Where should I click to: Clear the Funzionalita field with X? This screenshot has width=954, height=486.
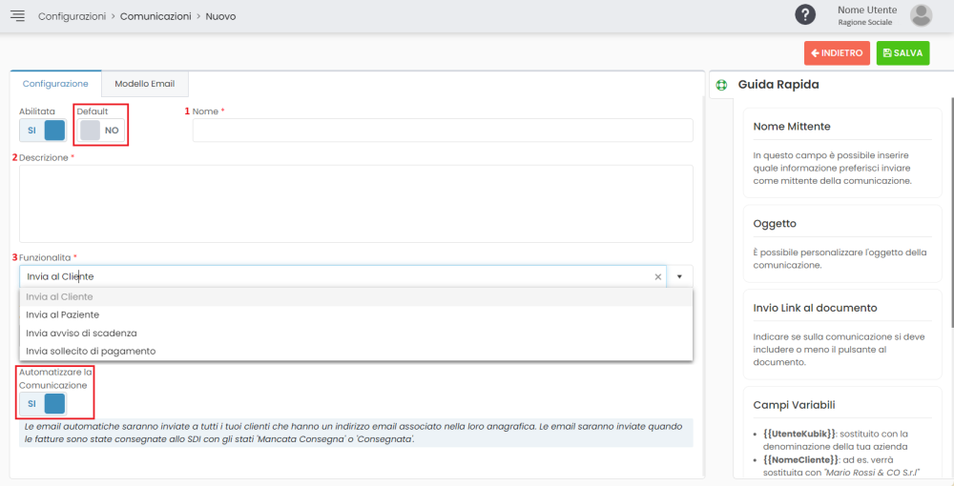657,276
